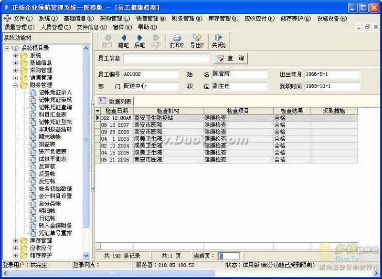This screenshot has width=382, height=279.
Task: Collapse the 系统根目录 root node
Action: pos(7,48)
